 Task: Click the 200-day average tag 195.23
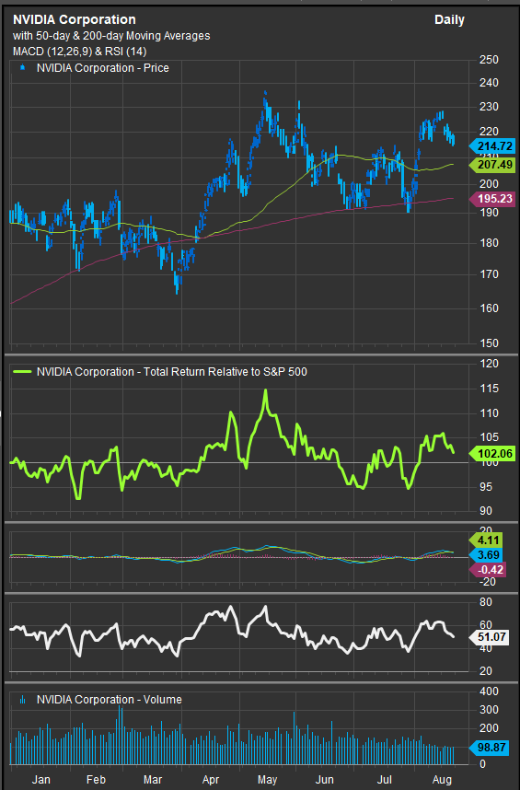coord(492,199)
